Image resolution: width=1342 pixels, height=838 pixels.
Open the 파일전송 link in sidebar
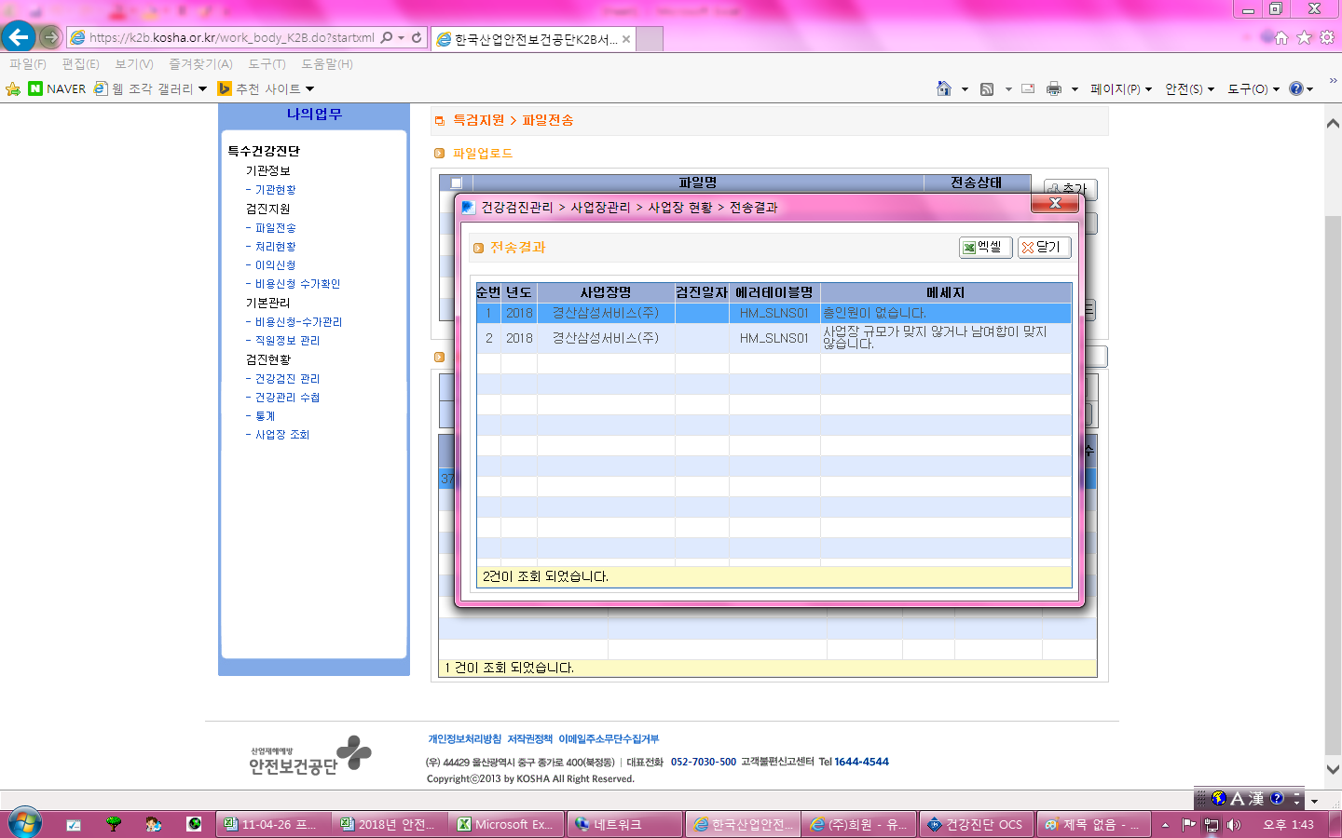click(275, 227)
